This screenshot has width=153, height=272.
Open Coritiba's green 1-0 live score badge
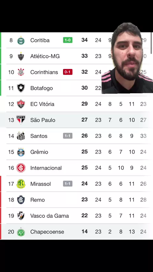point(68,40)
